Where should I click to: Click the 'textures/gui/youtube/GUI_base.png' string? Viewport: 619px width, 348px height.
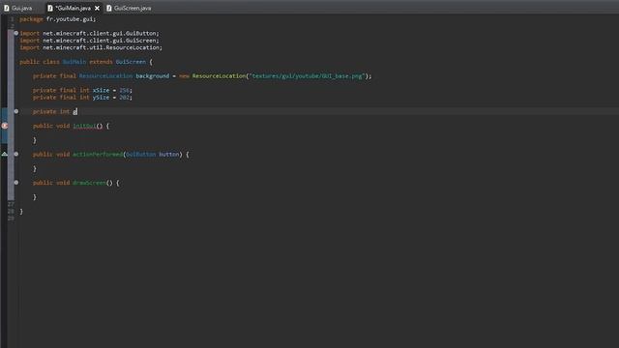coord(307,75)
